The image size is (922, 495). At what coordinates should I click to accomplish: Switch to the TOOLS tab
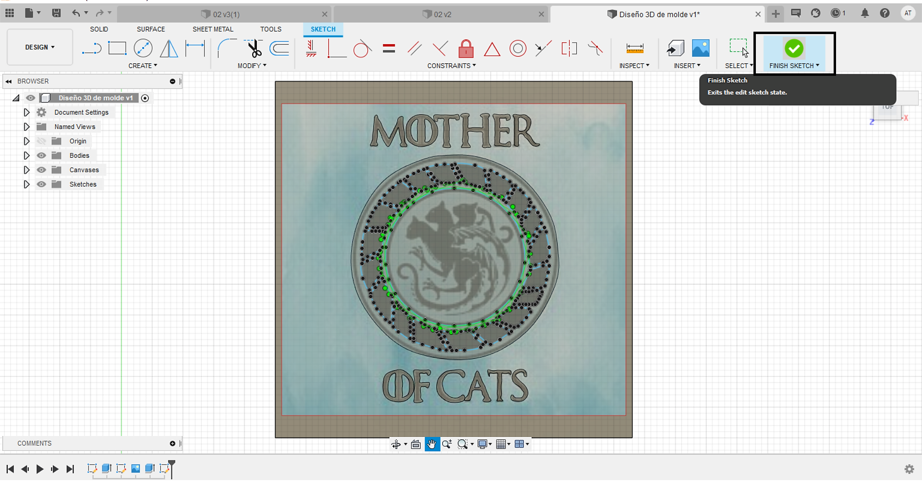coord(271,29)
